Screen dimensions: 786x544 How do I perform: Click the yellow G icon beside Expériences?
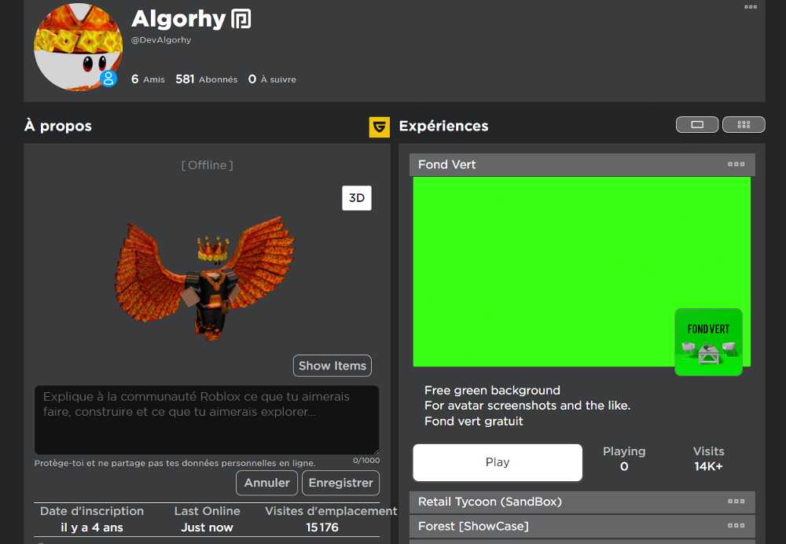380,127
